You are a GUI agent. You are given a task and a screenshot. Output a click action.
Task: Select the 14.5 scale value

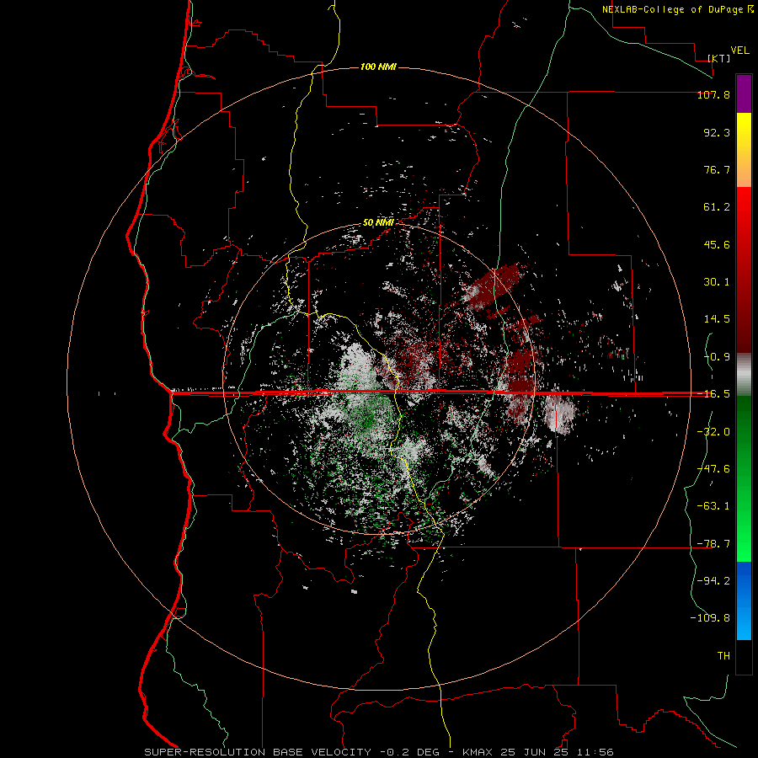click(x=717, y=319)
